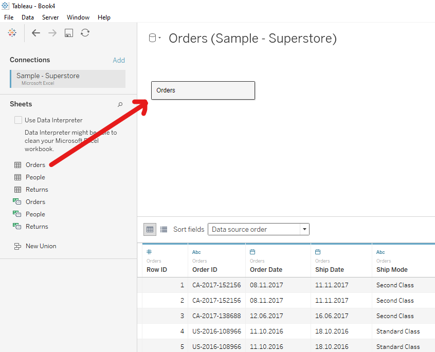This screenshot has width=435, height=352.
Task: Click the save icon in toolbar
Action: click(x=69, y=33)
